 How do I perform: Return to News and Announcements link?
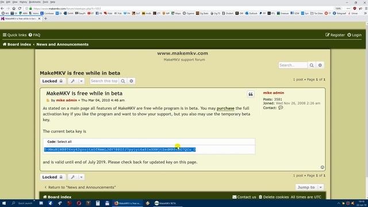pyautogui.click(x=80, y=187)
